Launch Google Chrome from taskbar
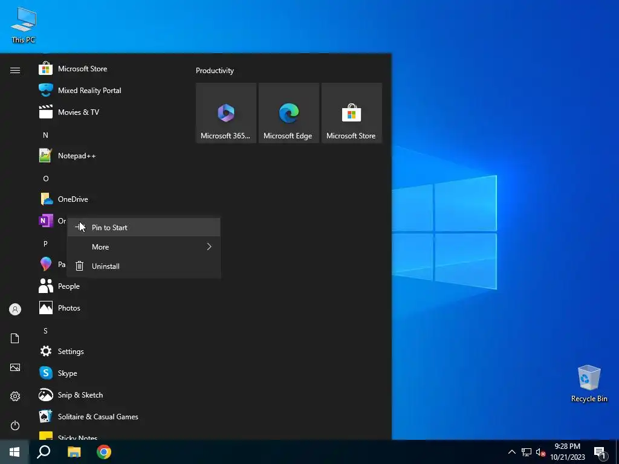The image size is (619, 464). pyautogui.click(x=104, y=452)
